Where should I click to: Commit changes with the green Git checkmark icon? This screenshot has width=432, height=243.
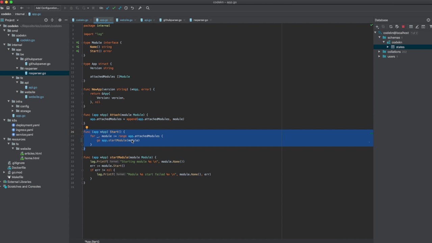[x=115, y=8]
